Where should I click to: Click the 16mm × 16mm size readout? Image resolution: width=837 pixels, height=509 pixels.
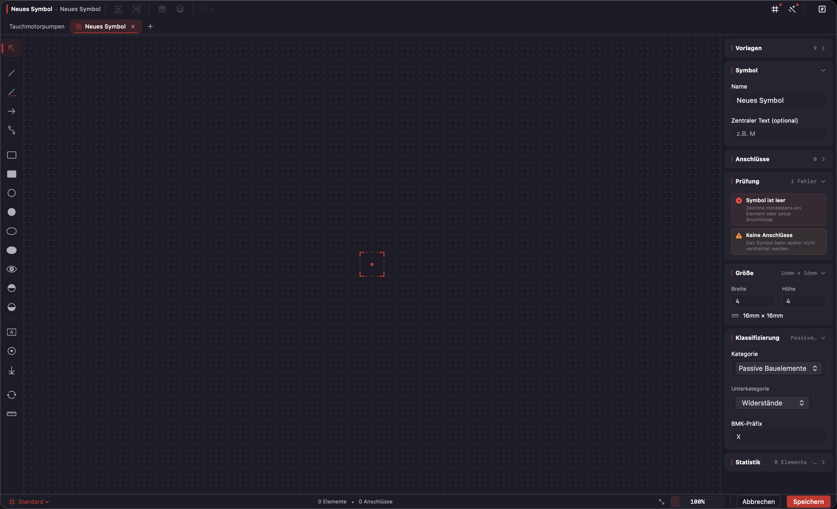coord(763,316)
